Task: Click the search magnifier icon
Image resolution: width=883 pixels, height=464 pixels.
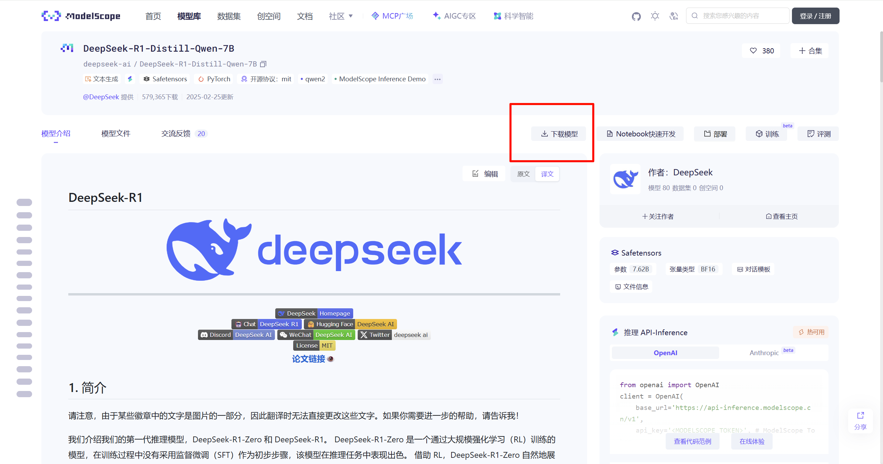Action: coord(695,16)
